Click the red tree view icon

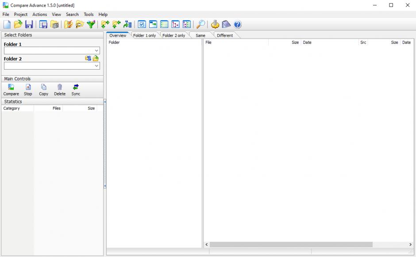[x=175, y=24]
